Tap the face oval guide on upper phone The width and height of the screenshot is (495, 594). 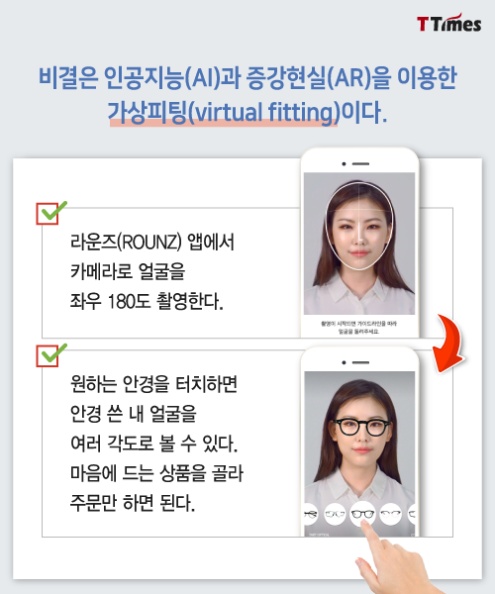coord(359,226)
